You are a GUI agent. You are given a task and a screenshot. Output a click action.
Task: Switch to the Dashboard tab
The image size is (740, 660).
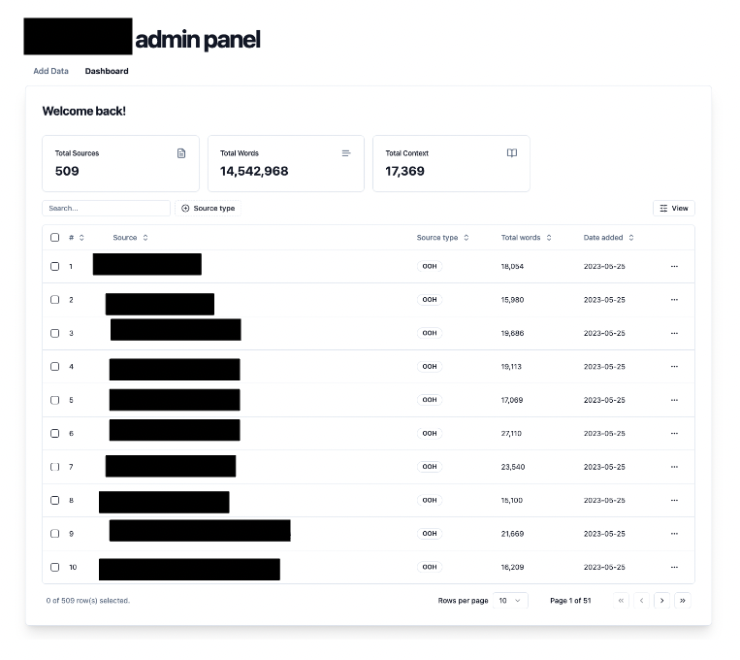point(107,71)
